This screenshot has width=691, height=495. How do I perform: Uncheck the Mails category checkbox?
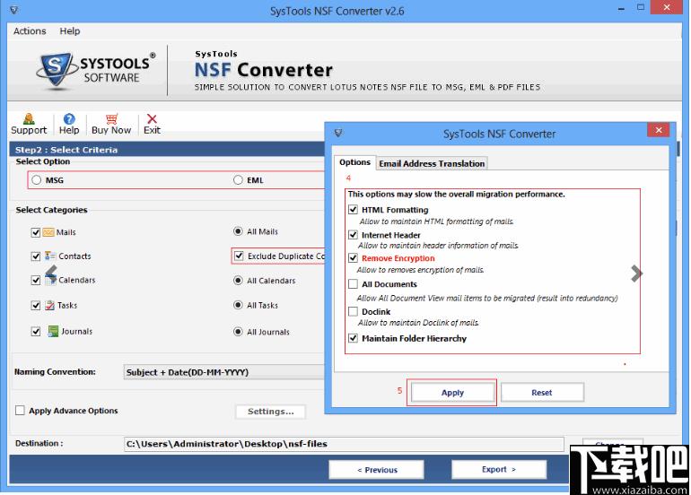tap(36, 232)
